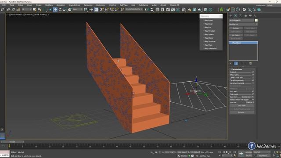Toggle the Mesh mode checkbox
This screenshot has height=158, width=281.
click(x=253, y=94)
